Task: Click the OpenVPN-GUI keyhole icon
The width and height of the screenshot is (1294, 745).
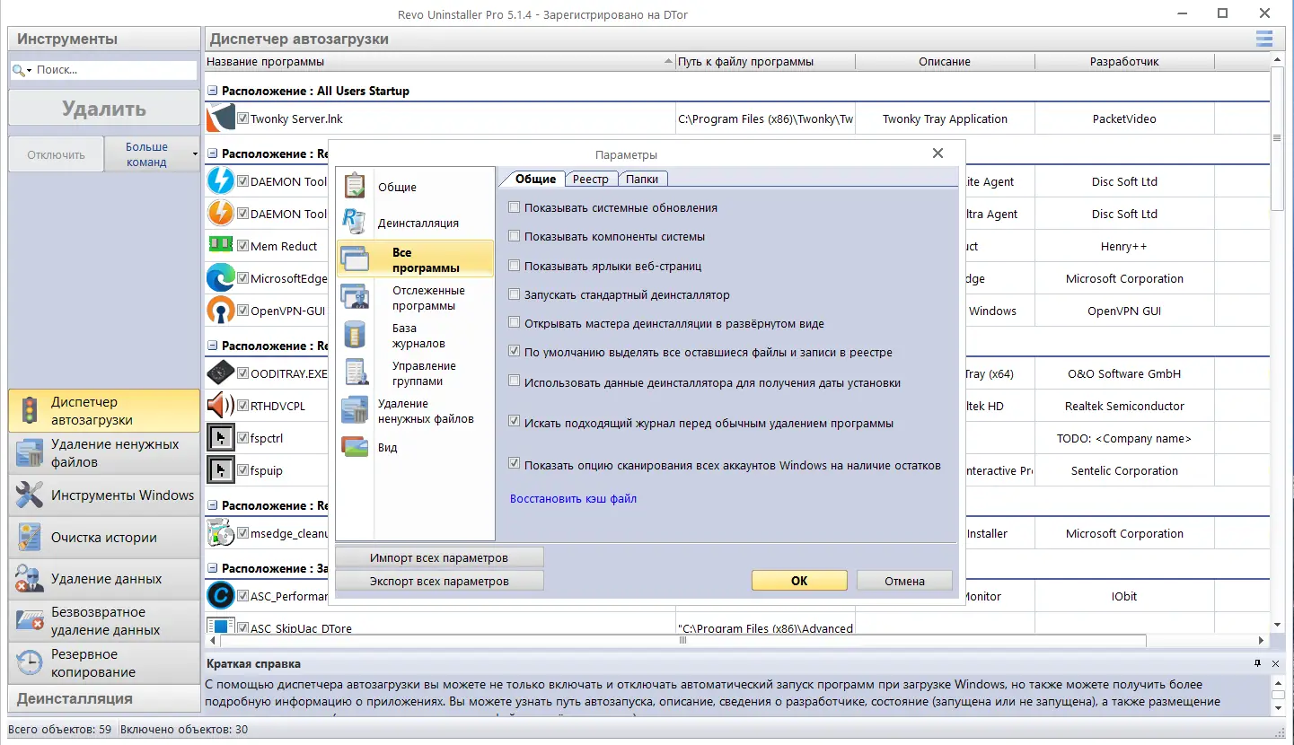Action: (220, 311)
